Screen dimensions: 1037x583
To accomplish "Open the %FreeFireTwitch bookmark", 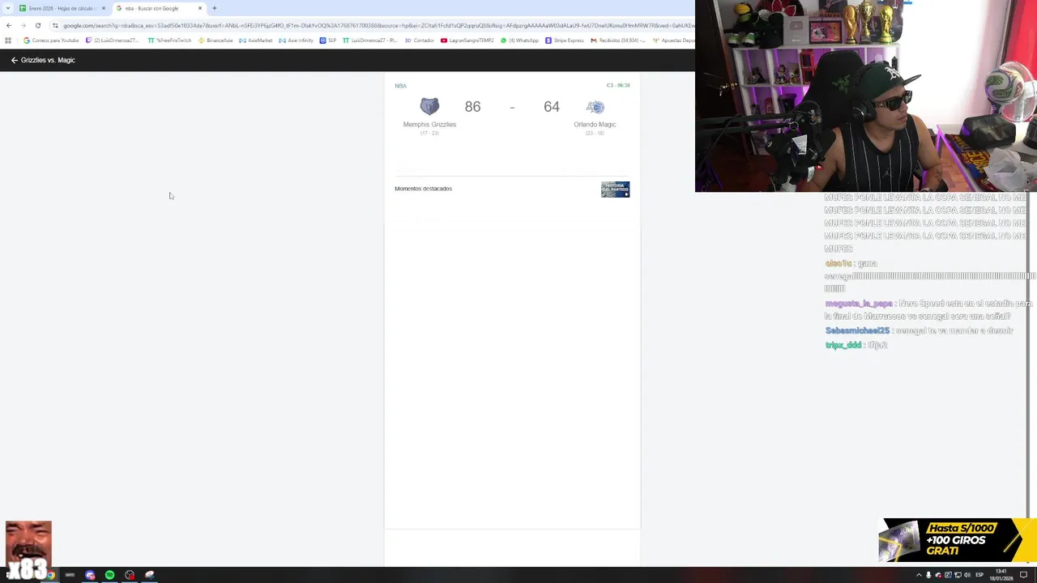I will [169, 40].
